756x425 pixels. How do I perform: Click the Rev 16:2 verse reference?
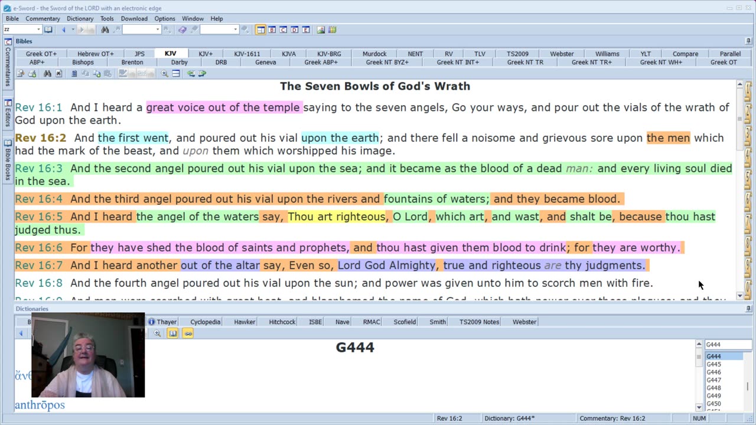click(x=41, y=138)
